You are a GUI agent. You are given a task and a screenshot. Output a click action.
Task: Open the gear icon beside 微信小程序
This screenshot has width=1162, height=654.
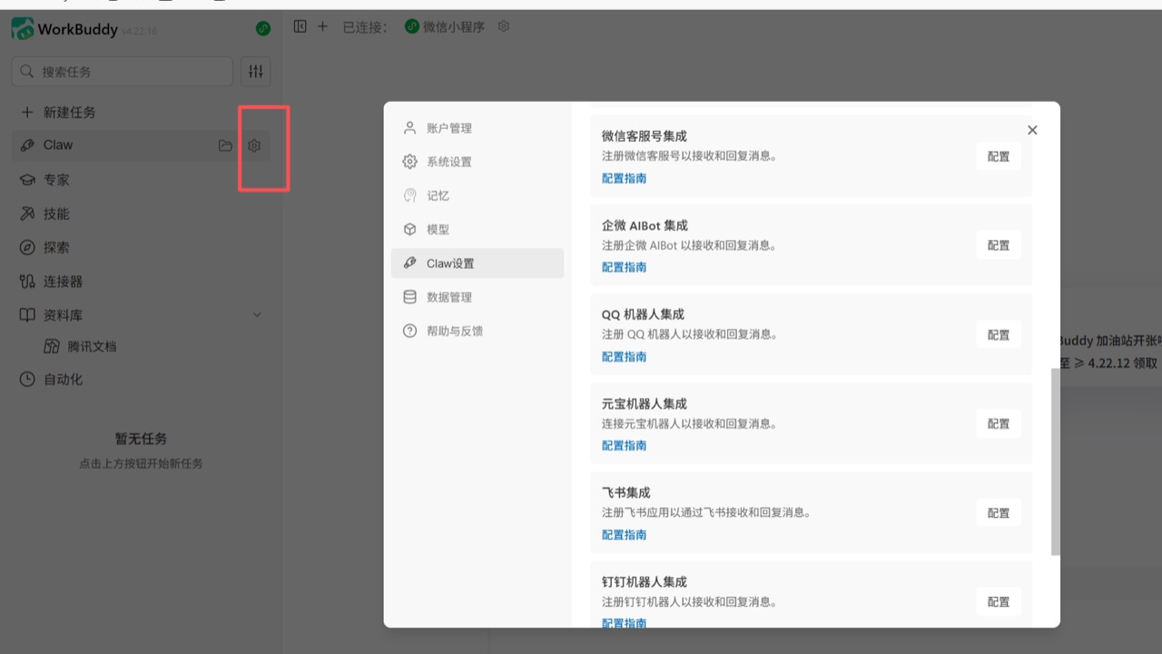click(x=504, y=26)
